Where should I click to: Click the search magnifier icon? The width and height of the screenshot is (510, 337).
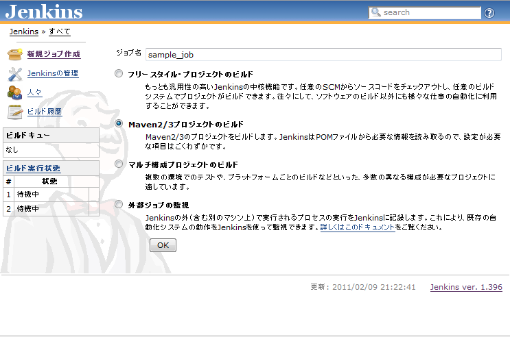tap(375, 12)
